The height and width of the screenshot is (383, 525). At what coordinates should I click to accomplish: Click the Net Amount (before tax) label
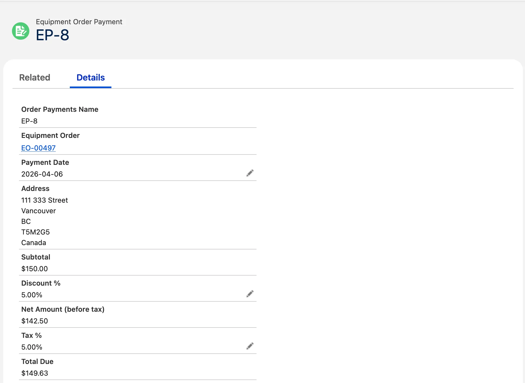click(63, 309)
